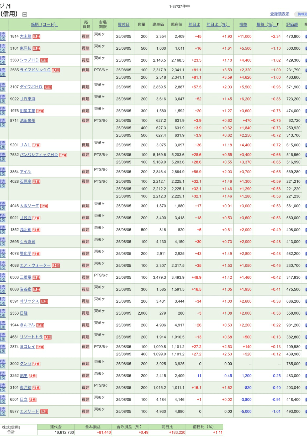Click 決算 badge next to ダイワボHD

[x=48, y=87]
